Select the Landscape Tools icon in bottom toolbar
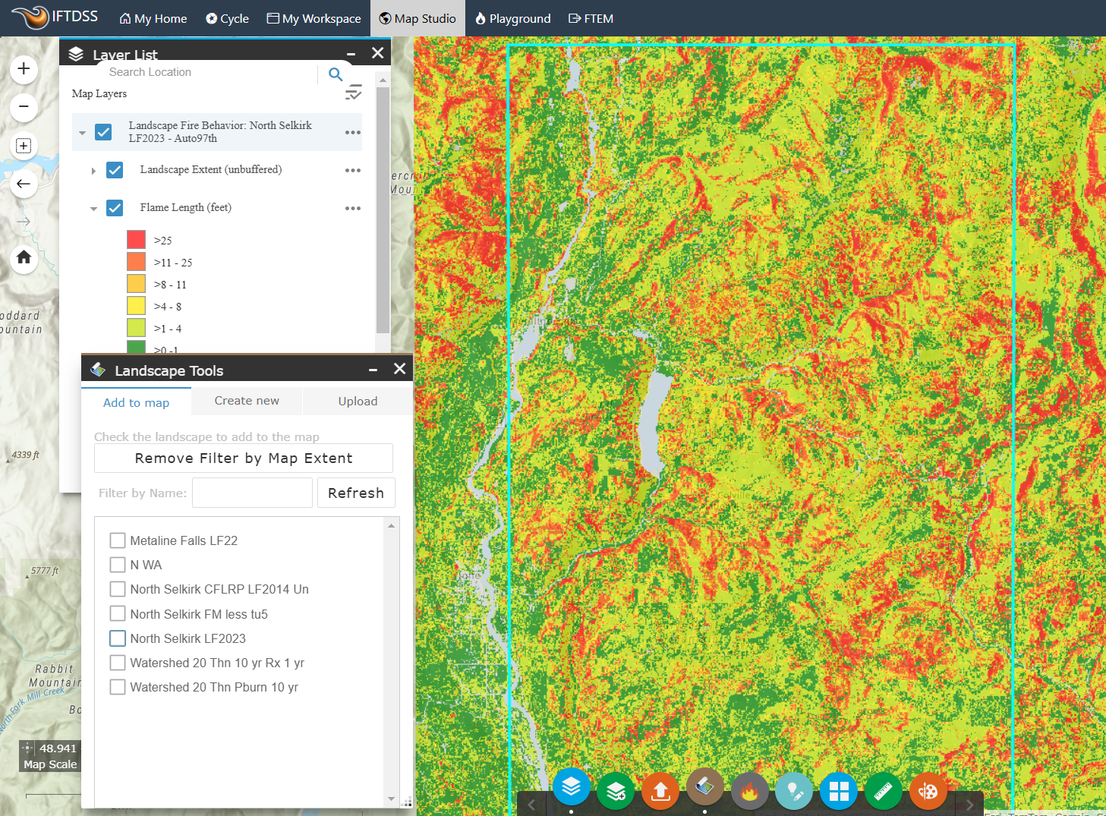Image resolution: width=1106 pixels, height=816 pixels. point(704,787)
